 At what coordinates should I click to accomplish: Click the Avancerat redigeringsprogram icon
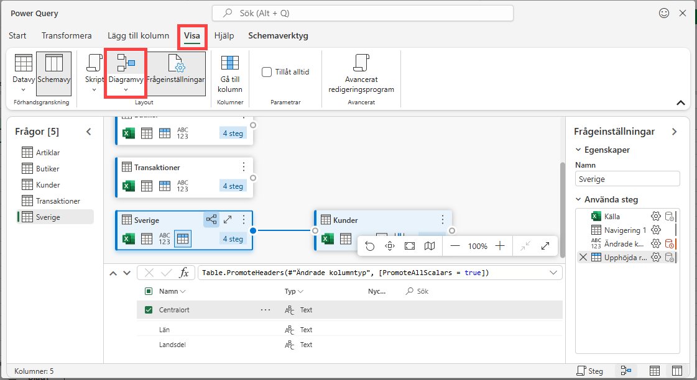point(361,63)
